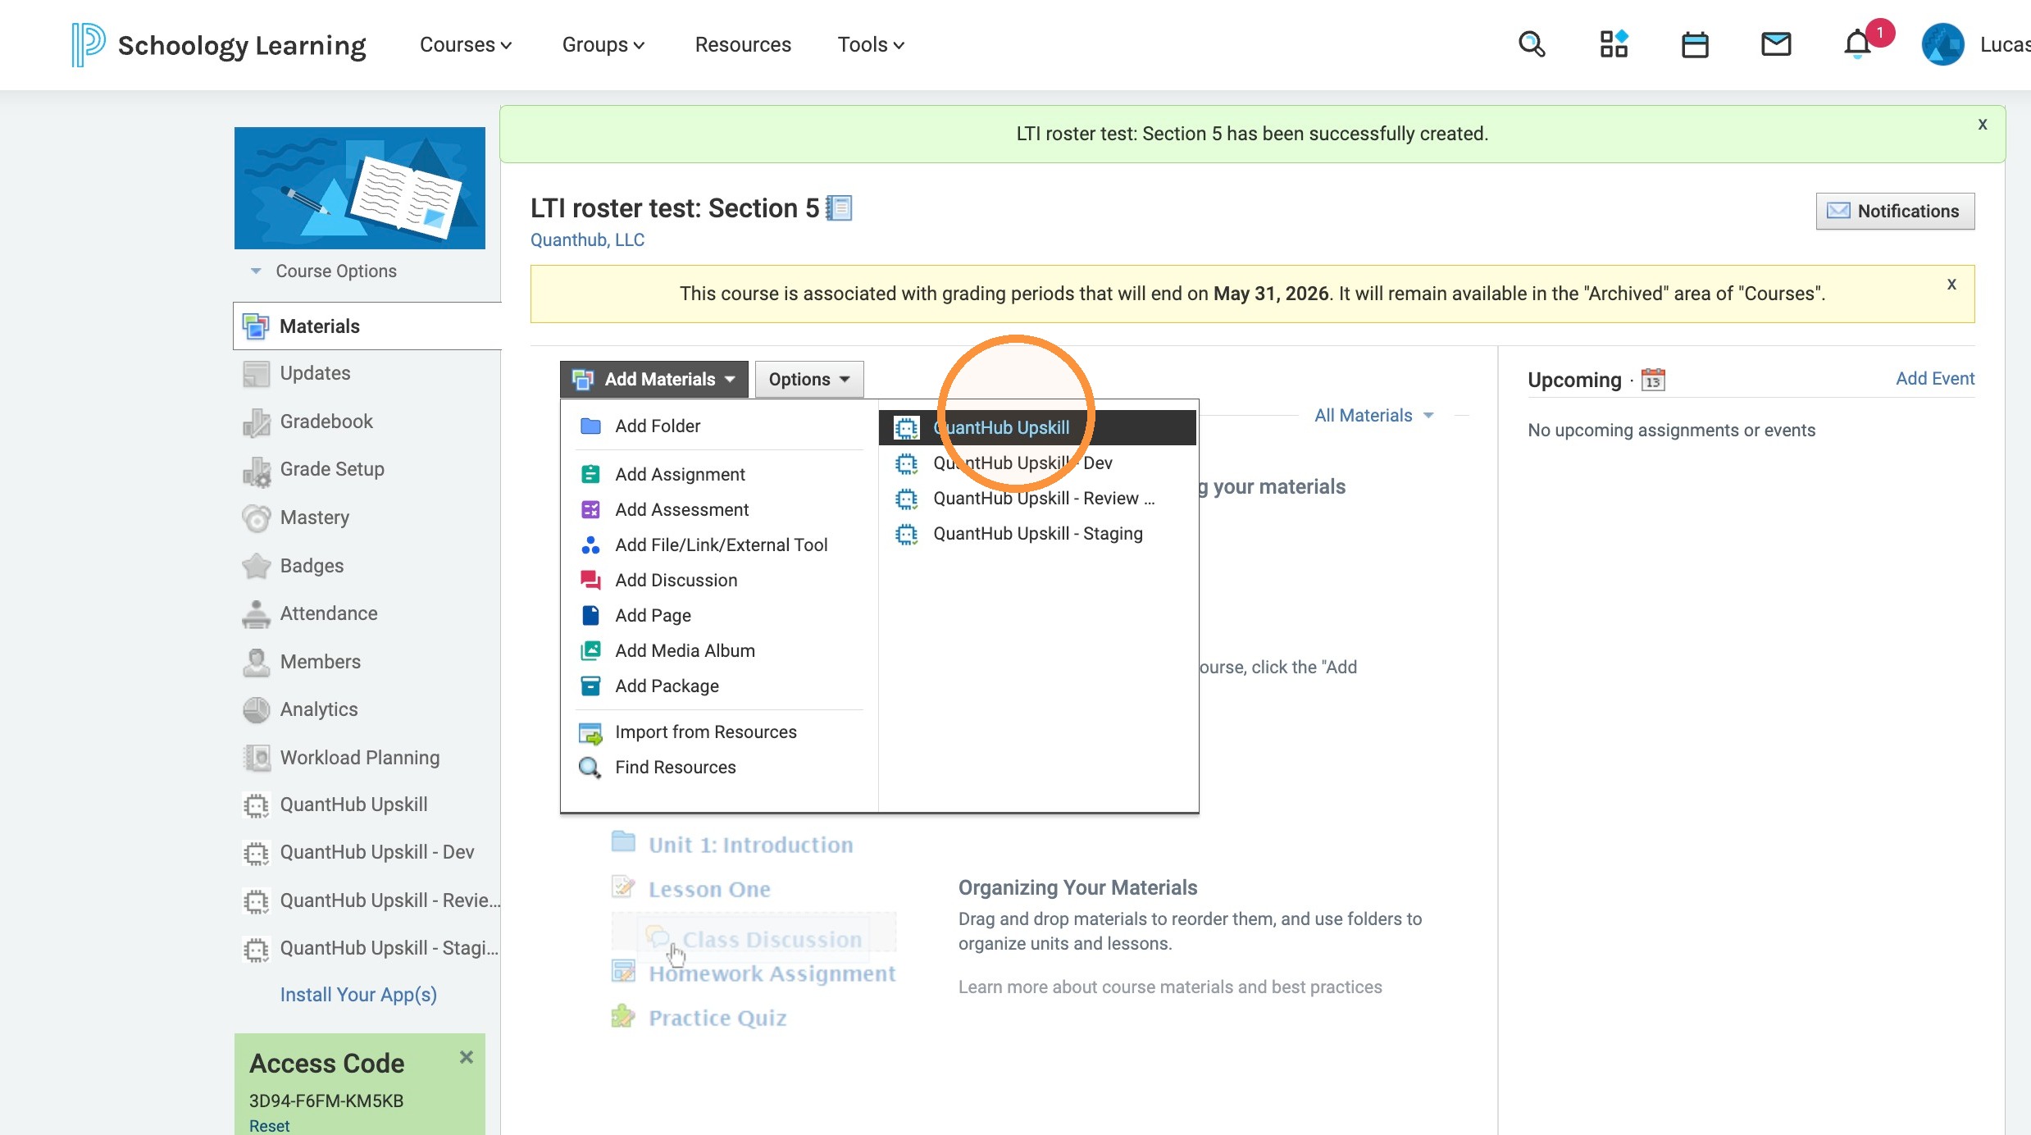This screenshot has width=2031, height=1135.
Task: Select QuantHub Upskill in the submenu
Action: 1037,427
